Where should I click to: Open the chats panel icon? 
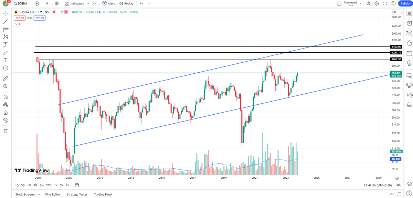coord(409,75)
